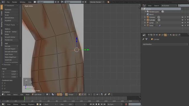Open the Help menu
Viewport: 189px width, 106px height.
pos(30,2)
